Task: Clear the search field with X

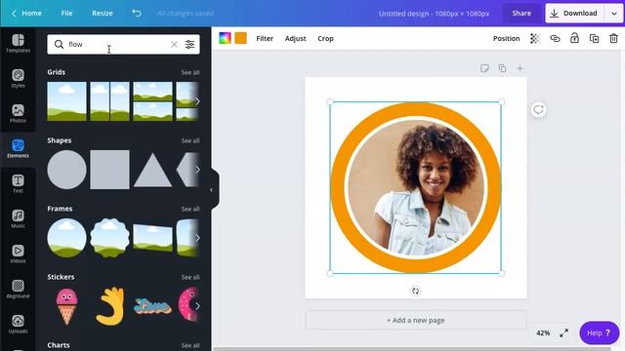Action: point(174,44)
